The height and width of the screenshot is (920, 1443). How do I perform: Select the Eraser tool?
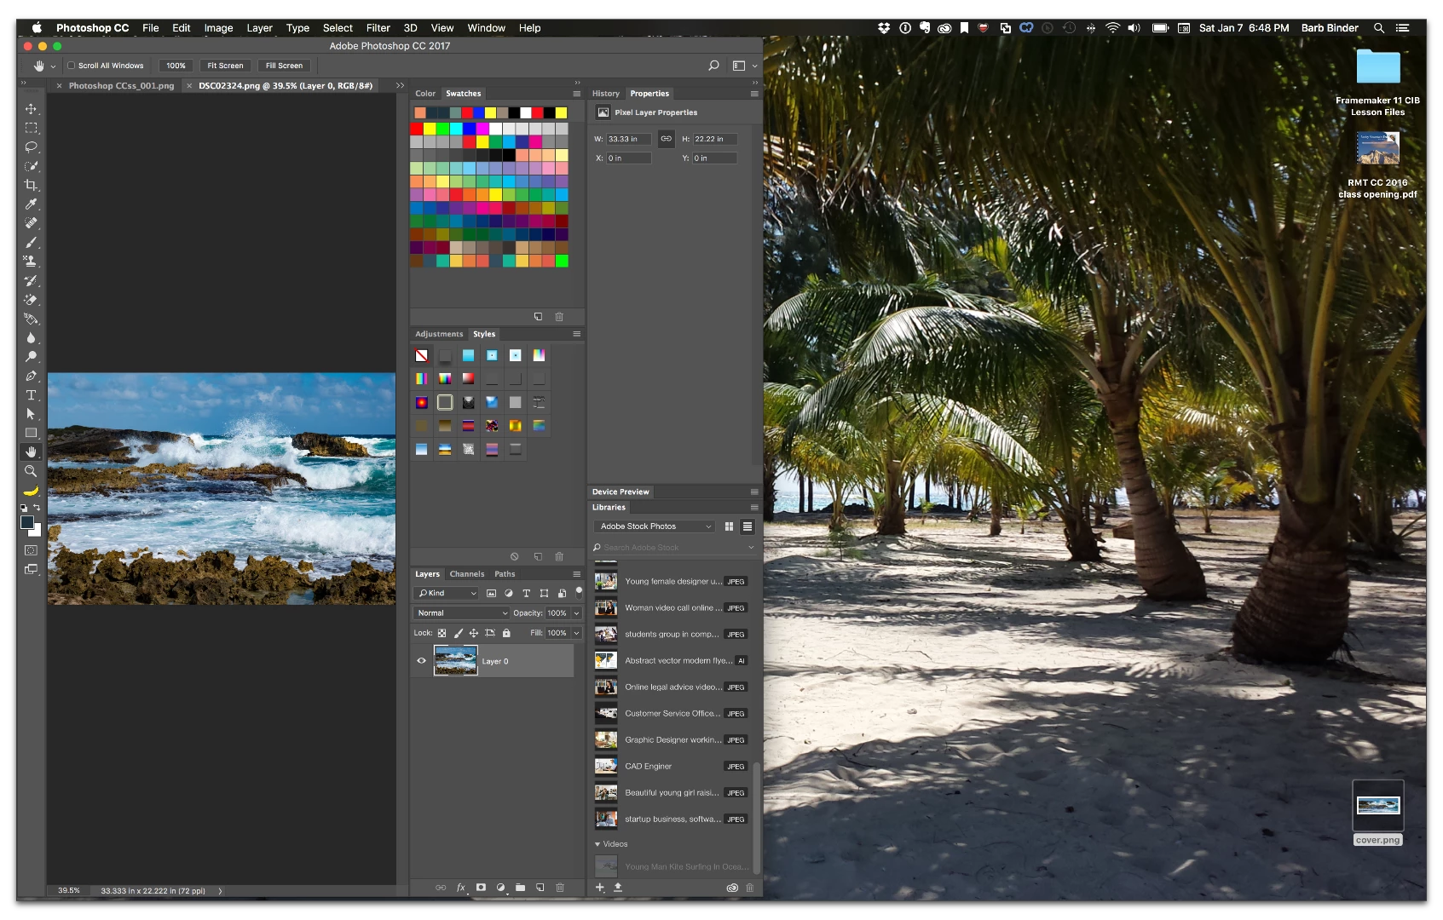[x=31, y=299]
